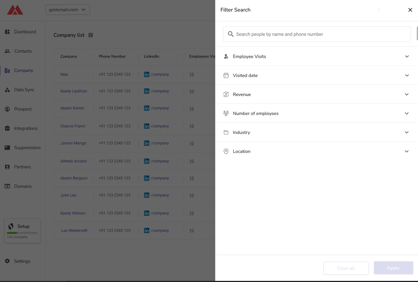
Task: Click the info icon beside Company list
Action: coord(91,35)
